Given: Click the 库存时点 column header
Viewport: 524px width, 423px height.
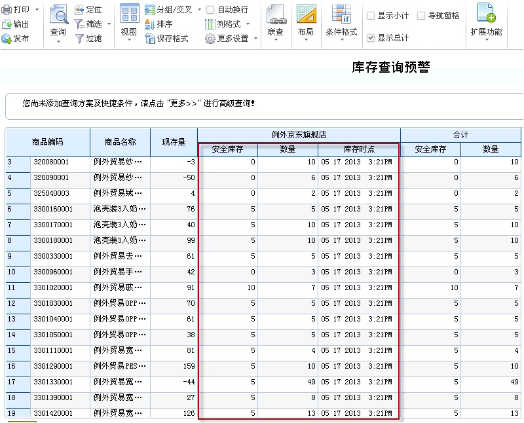Looking at the screenshot, I should point(359,149).
